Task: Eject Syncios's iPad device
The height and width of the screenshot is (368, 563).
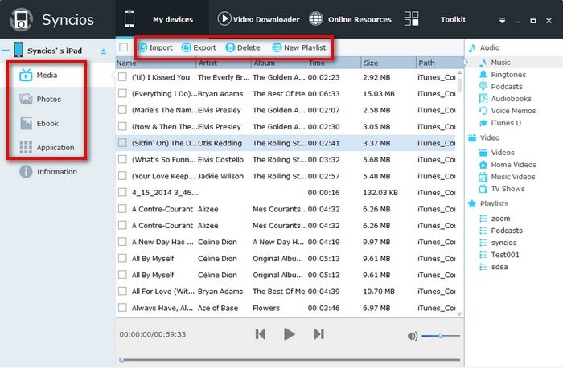Action: (104, 51)
